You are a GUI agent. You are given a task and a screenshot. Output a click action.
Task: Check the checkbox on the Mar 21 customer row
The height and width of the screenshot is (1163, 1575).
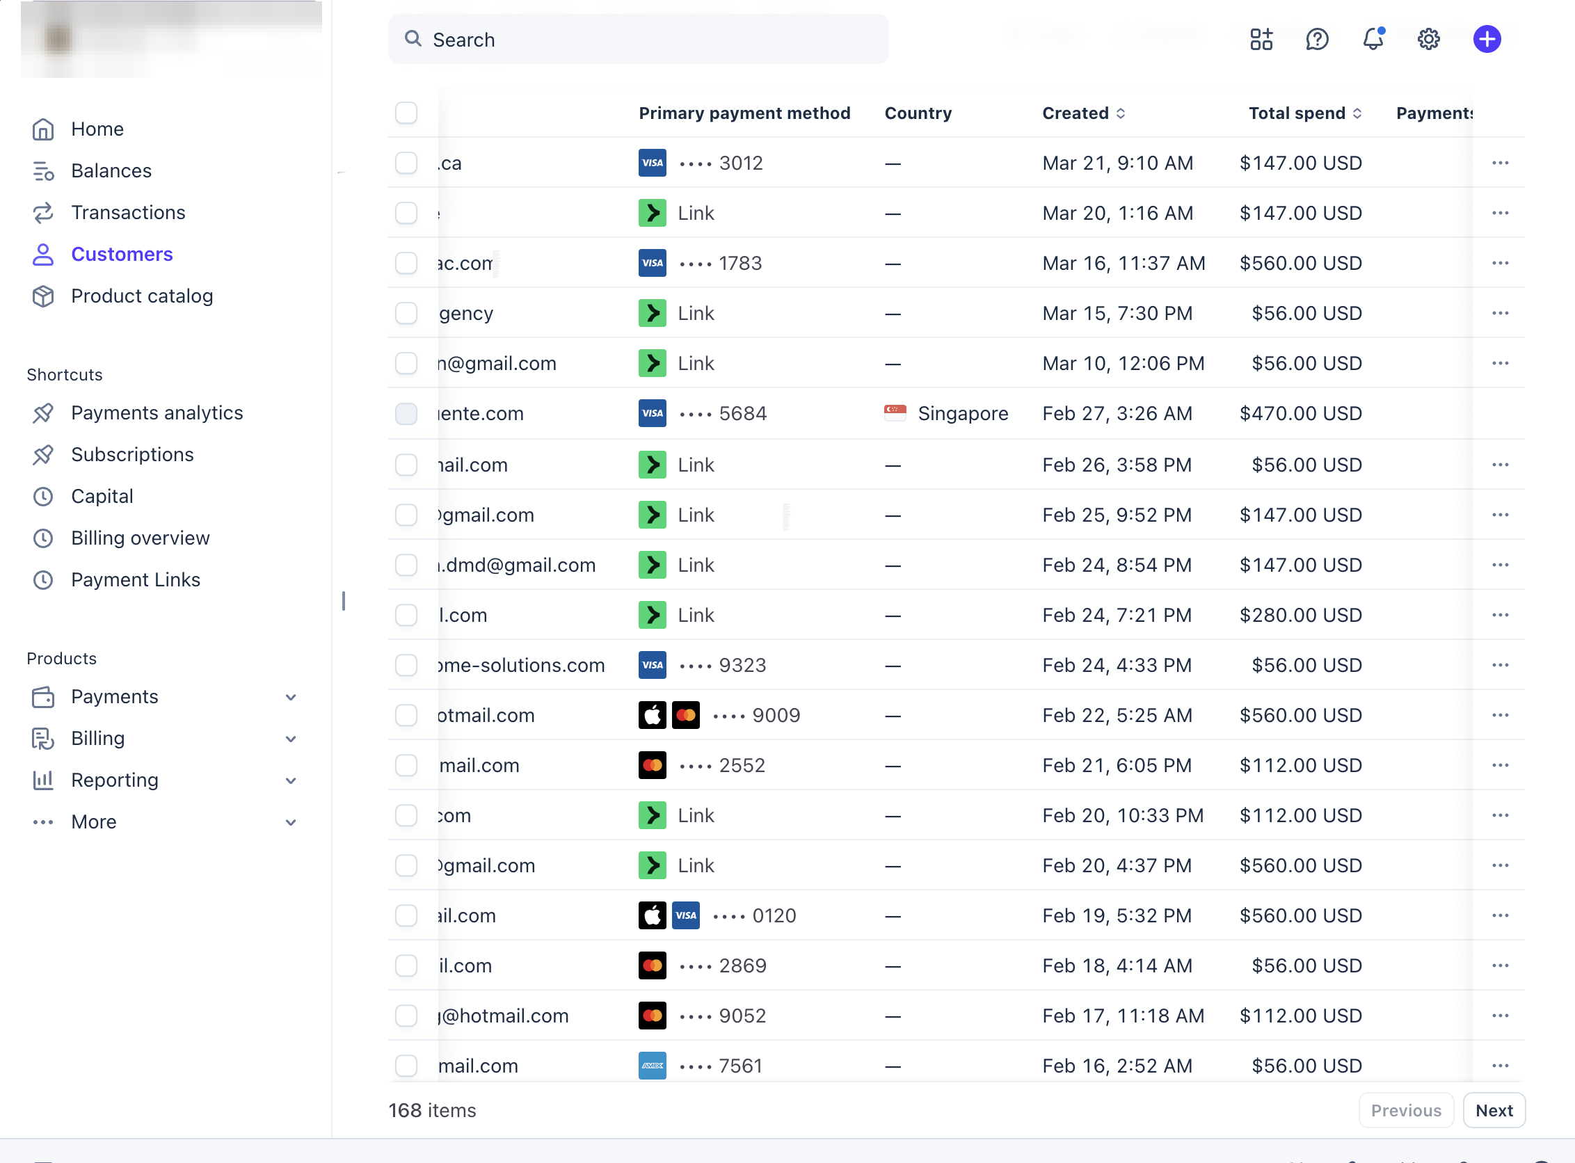(x=406, y=163)
